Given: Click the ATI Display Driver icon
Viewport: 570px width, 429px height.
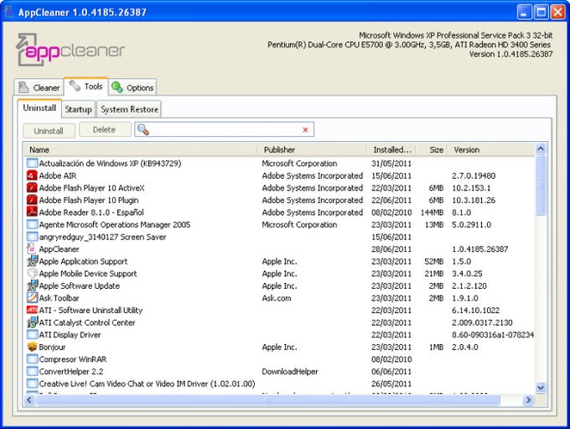Looking at the screenshot, I should [32, 335].
